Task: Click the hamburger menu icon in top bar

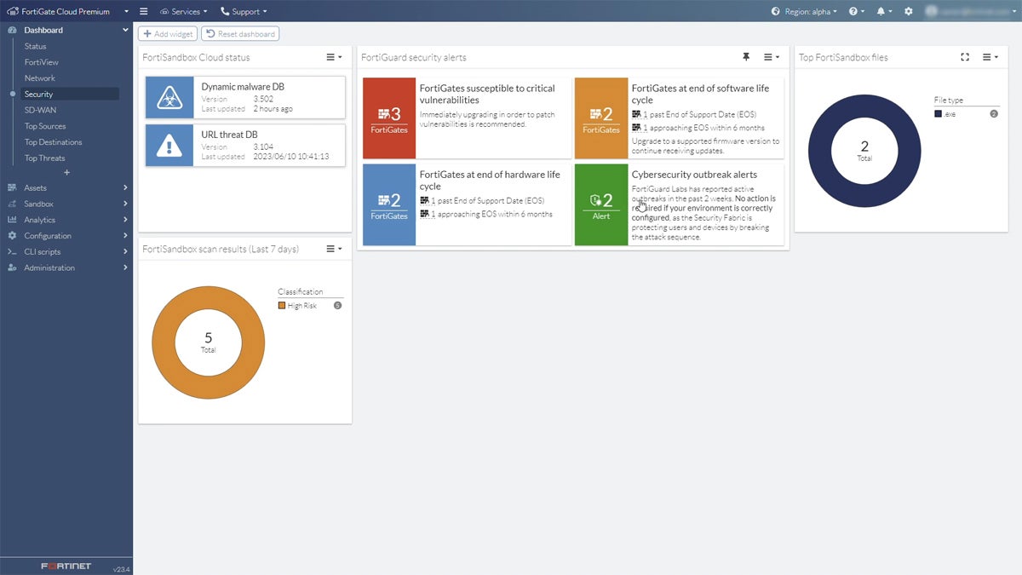Action: click(143, 11)
